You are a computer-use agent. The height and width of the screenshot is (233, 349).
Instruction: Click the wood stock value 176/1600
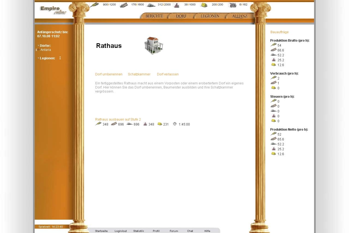(137, 5)
